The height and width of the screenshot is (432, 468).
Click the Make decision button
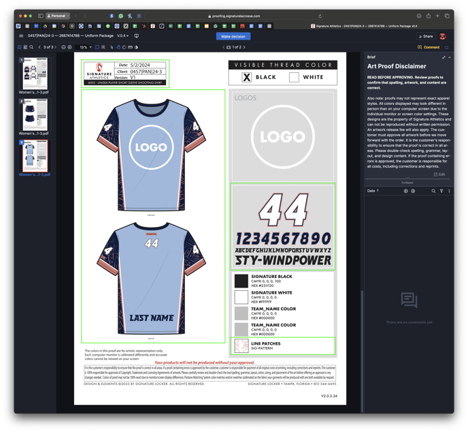point(234,36)
